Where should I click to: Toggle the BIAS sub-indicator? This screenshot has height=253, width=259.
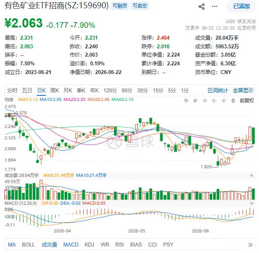[x=136, y=245]
